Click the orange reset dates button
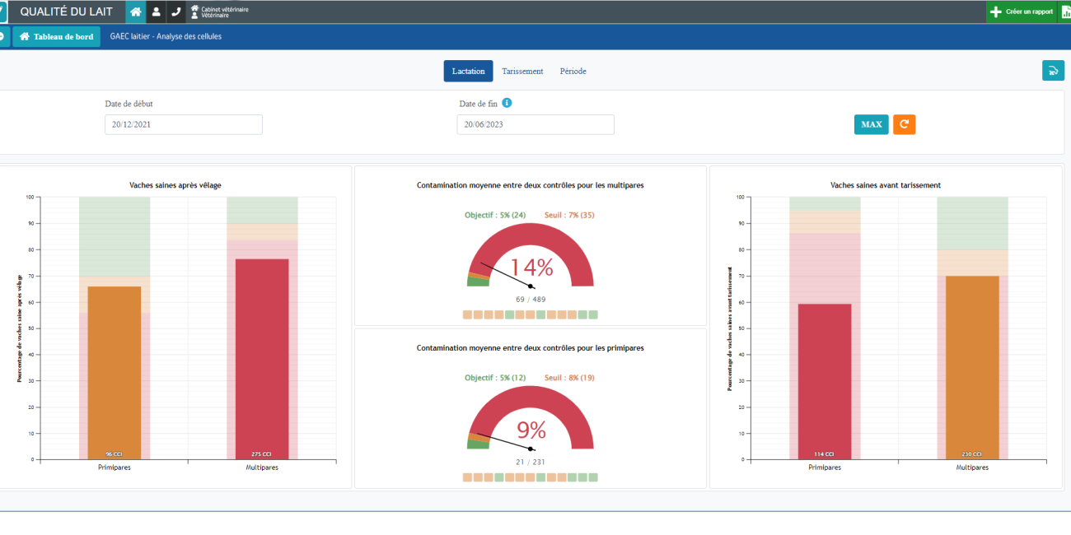This screenshot has width=1071, height=535. (904, 124)
